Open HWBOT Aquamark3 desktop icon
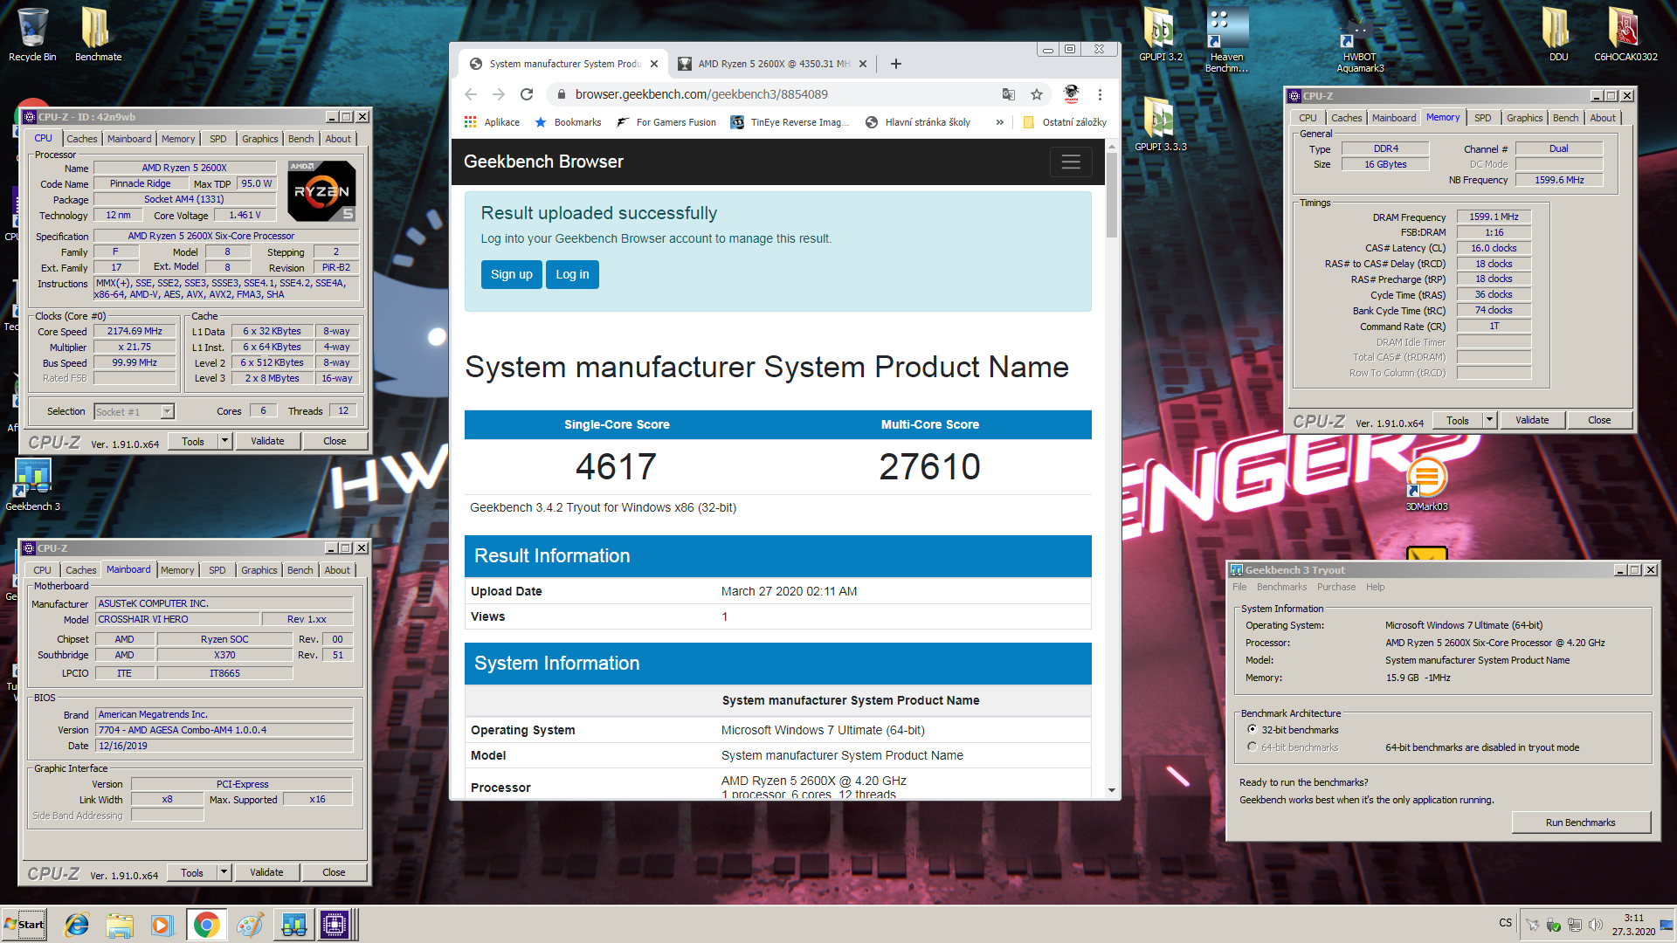The width and height of the screenshot is (1677, 943). (x=1359, y=45)
